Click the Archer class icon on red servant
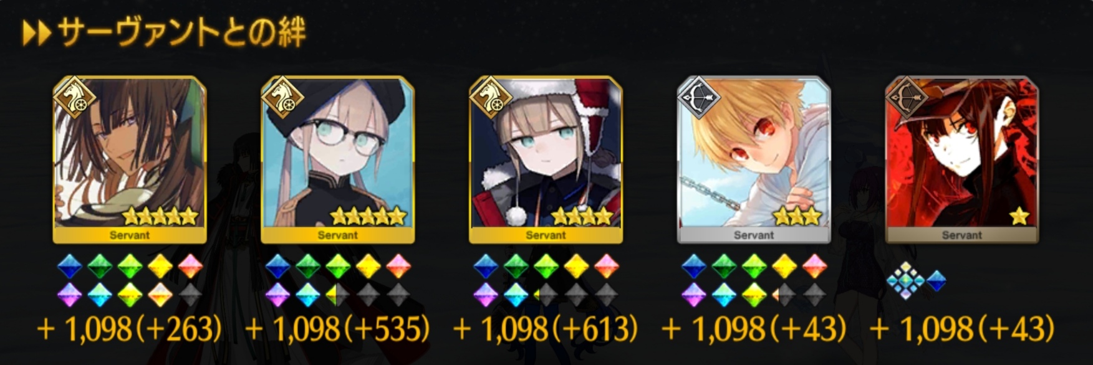Viewport: 1093px width, 365px height. [x=908, y=97]
